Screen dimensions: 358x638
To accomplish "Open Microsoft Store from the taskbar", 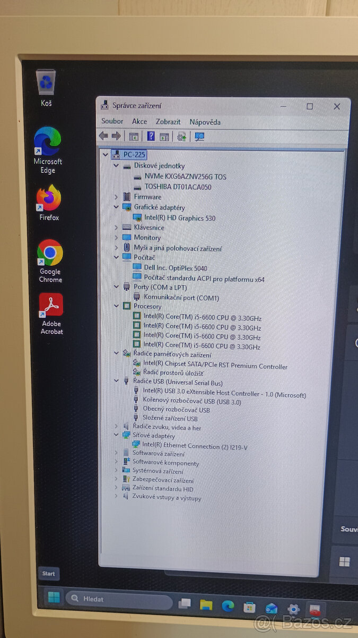I will [x=249, y=607].
